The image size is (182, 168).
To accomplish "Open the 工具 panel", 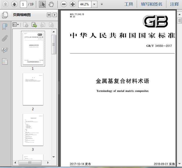I will [129, 4].
